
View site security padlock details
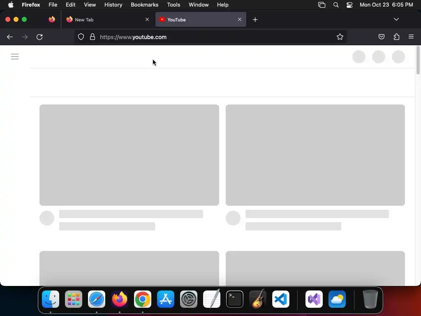click(93, 37)
